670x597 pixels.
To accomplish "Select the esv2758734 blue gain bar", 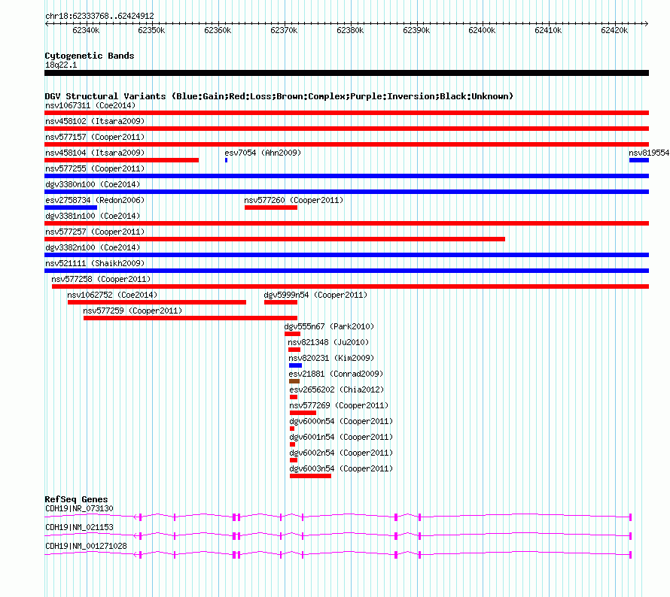I will 71,208.
